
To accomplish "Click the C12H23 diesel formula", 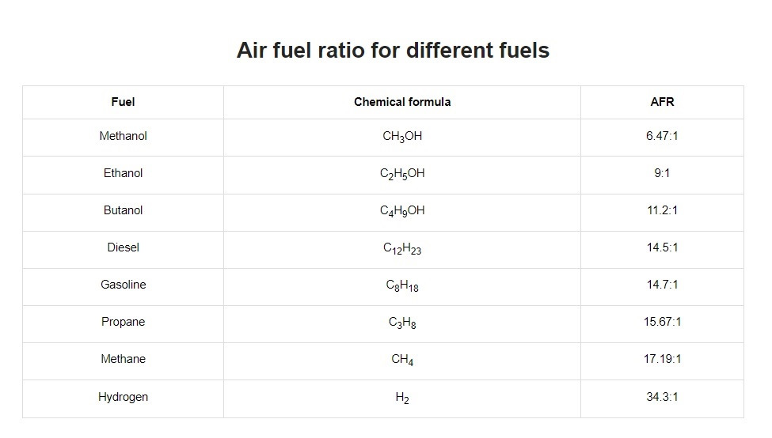I will pos(402,248).
